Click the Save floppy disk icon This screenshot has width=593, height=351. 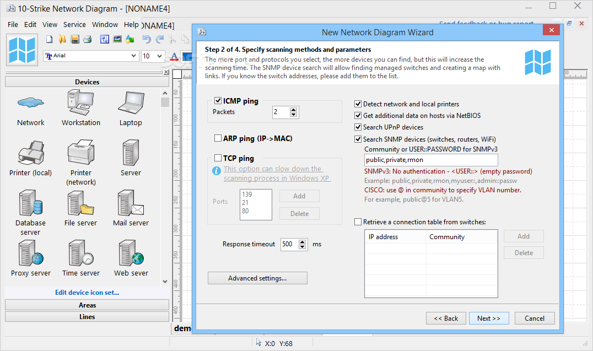click(75, 39)
